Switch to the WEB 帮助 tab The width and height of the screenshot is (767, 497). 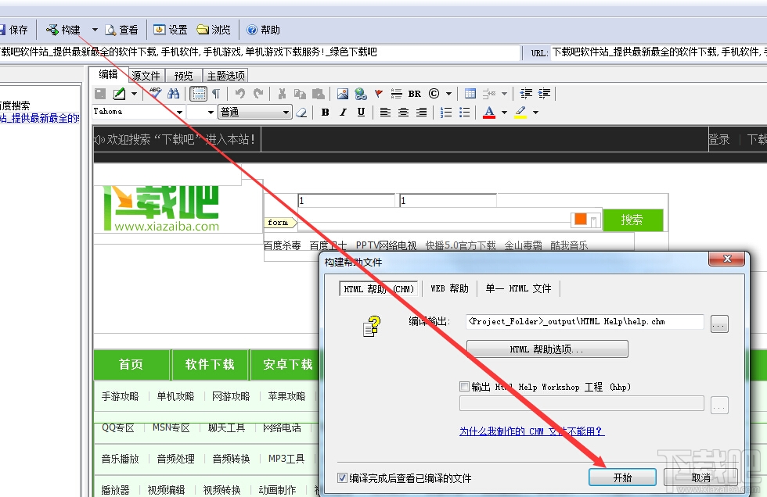coord(448,288)
